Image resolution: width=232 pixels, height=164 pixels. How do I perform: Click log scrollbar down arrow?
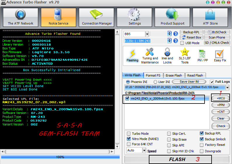117,147
